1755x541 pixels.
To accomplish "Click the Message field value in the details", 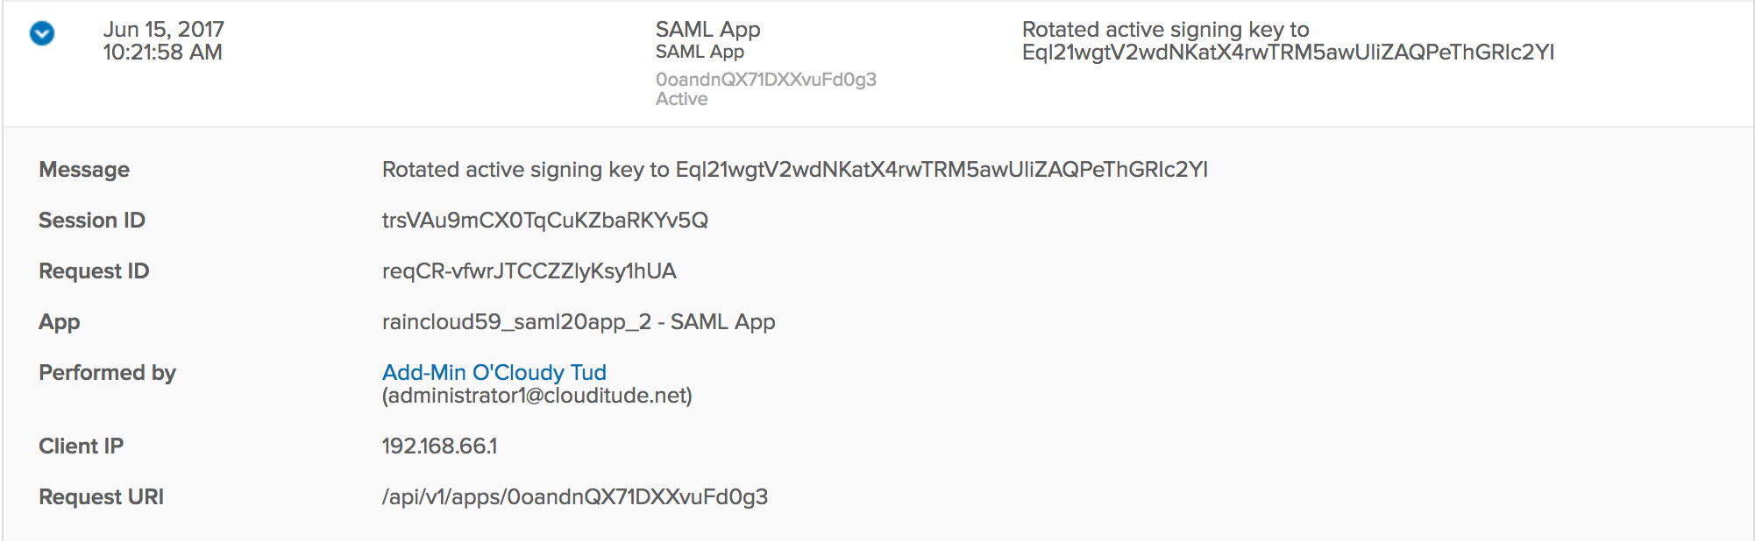I will (x=794, y=170).
